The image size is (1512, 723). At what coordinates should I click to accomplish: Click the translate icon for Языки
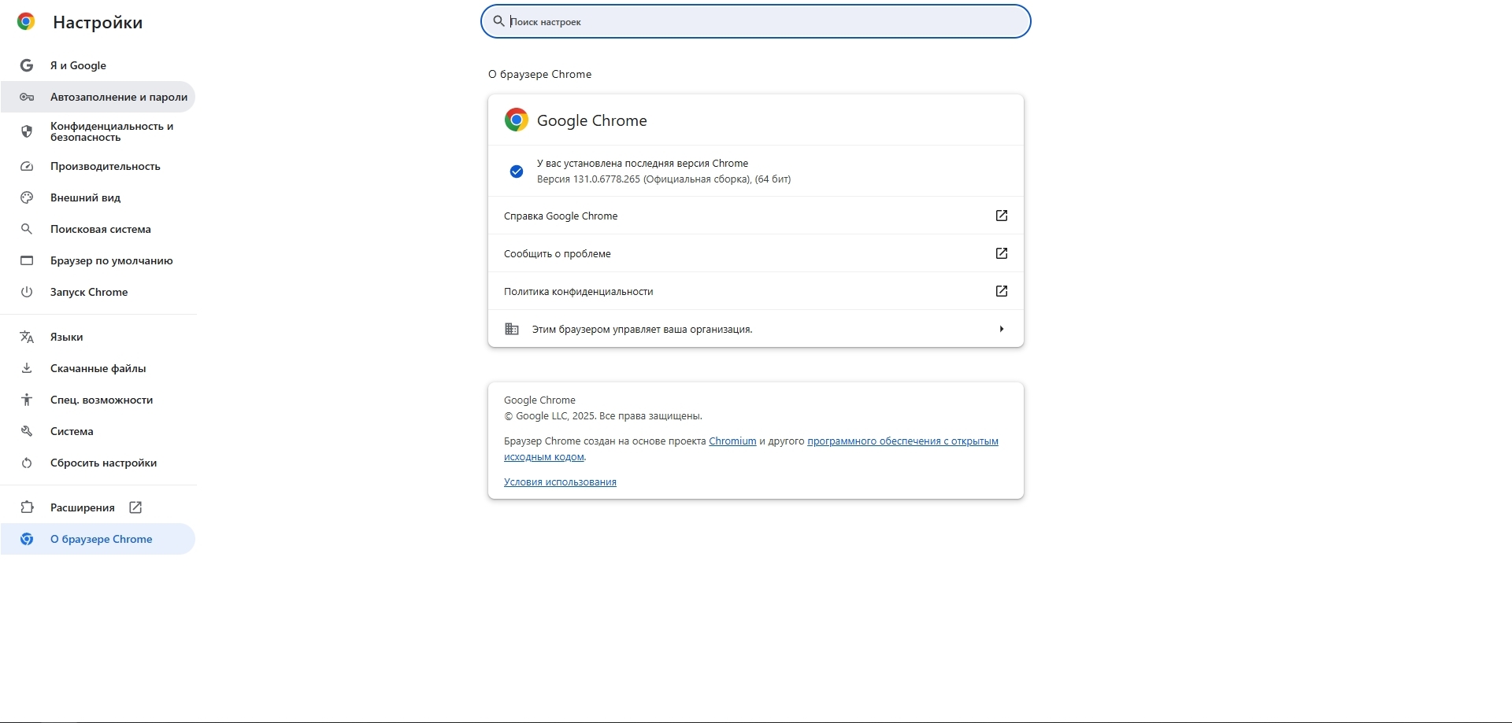27,337
